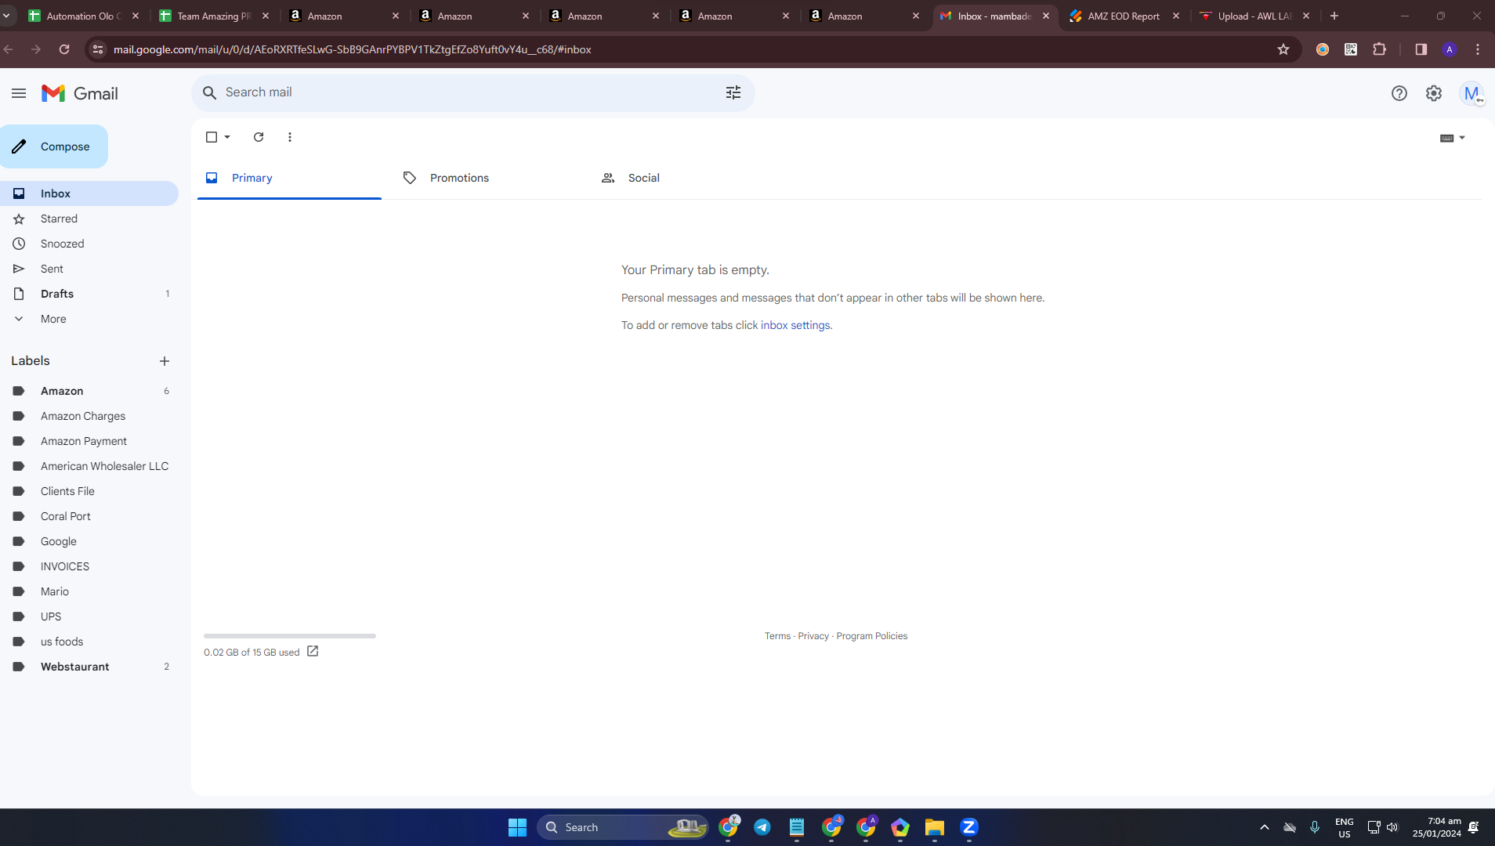1495x846 pixels.
Task: Open the More options three-dot menu in the mail toolbar
Action: pyautogui.click(x=290, y=137)
